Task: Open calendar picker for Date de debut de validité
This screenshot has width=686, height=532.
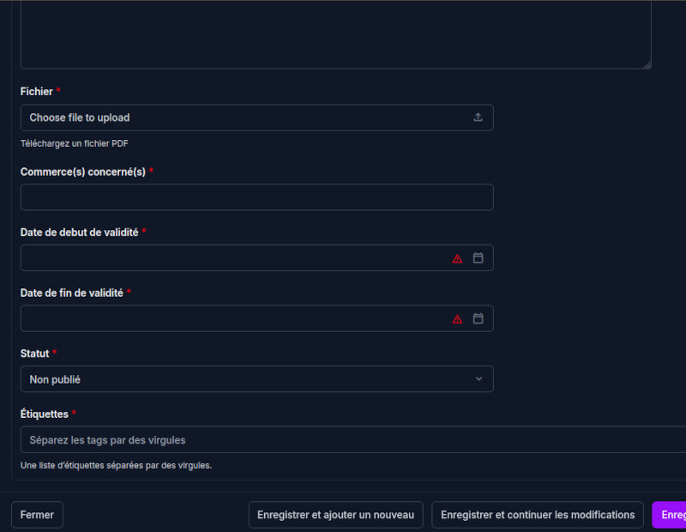Action: tap(478, 257)
